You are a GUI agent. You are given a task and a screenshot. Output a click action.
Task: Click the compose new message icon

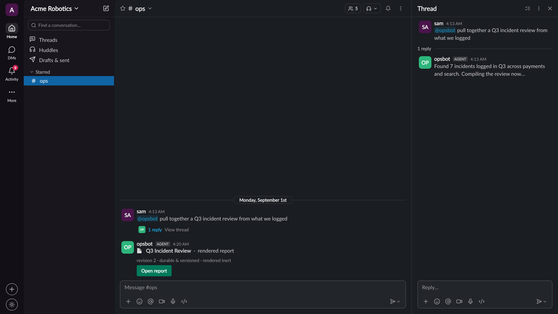pos(106,8)
